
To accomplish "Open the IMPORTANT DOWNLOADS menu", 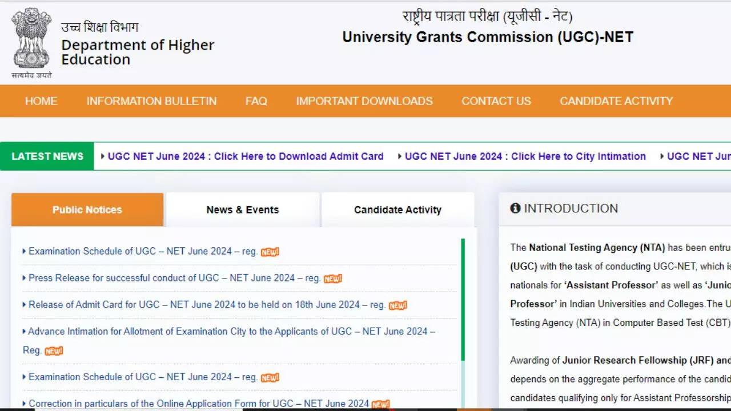I will click(364, 101).
